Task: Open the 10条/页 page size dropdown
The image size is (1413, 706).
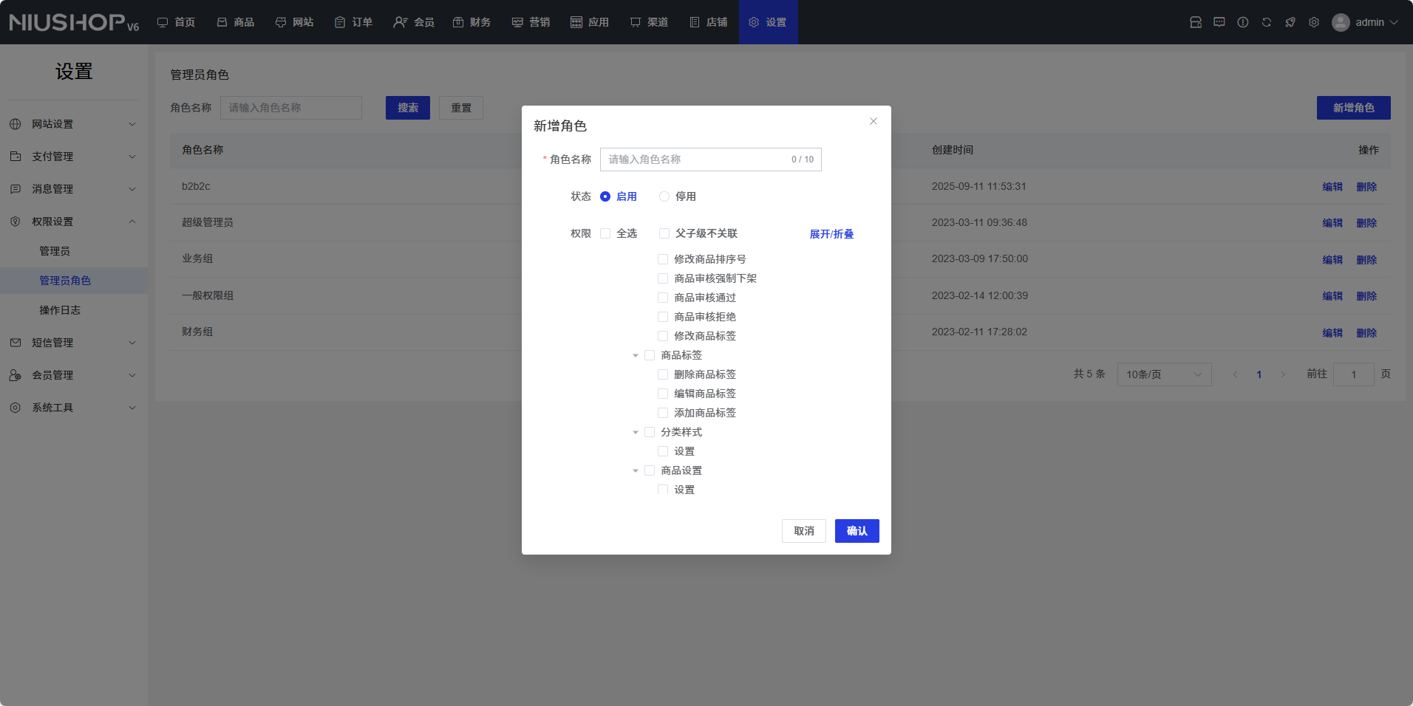Action: click(x=1164, y=374)
